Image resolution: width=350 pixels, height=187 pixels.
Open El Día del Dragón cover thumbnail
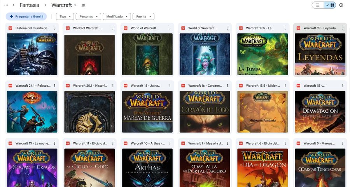pos(262,168)
